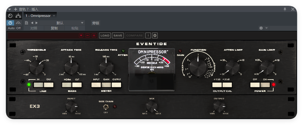
Task: Open the plugin window settings gear
Action: point(261,28)
